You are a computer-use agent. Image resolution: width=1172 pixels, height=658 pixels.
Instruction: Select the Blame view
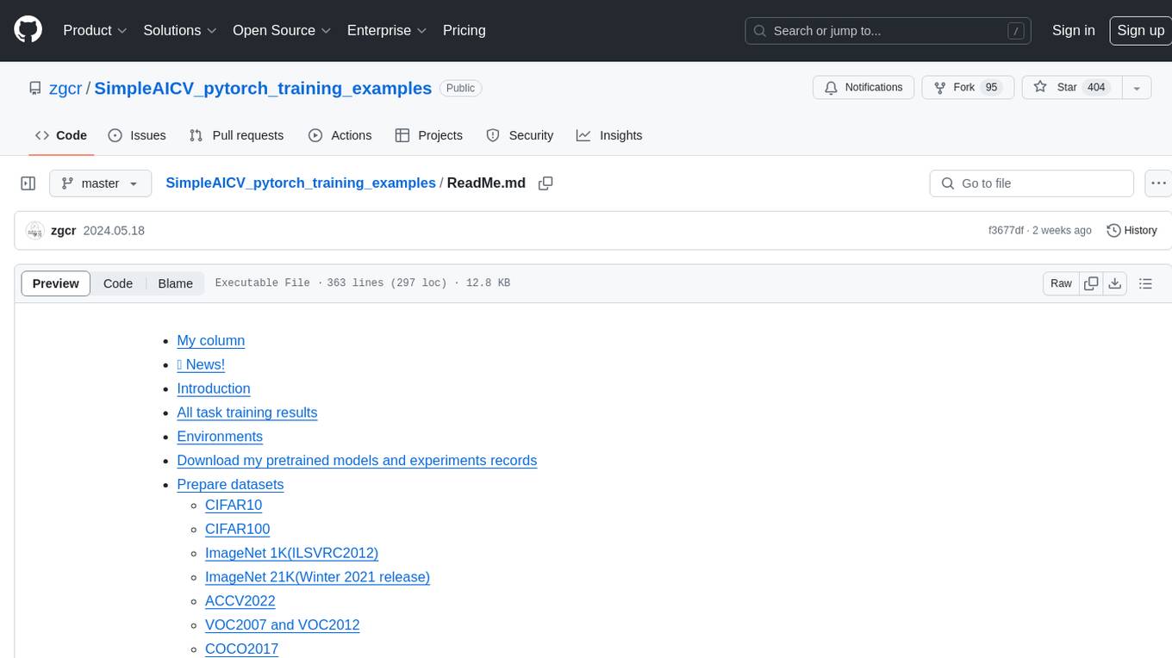coord(175,283)
